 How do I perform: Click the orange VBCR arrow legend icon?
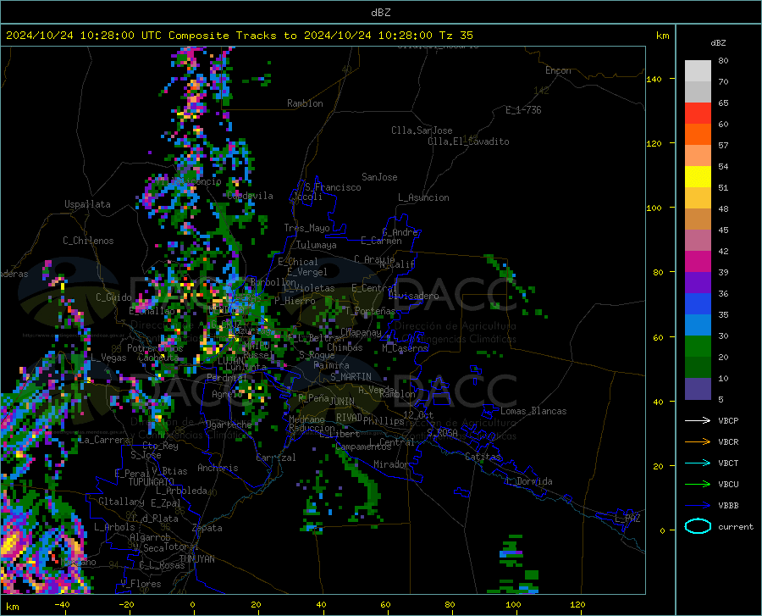[698, 441]
